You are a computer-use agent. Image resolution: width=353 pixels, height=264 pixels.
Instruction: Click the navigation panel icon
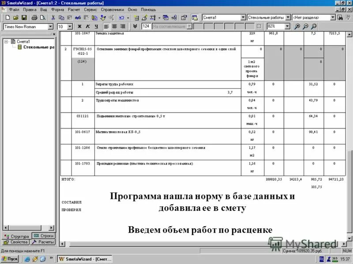coord(195,18)
